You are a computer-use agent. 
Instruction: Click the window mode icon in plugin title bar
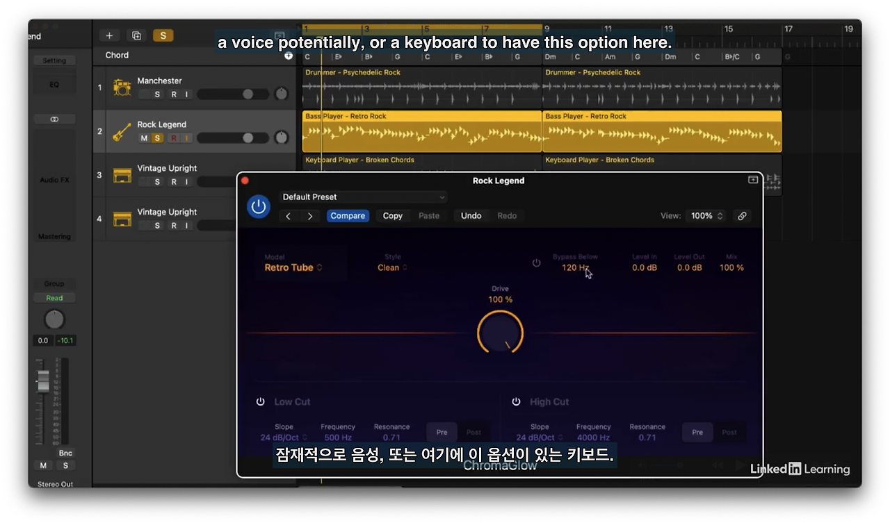pos(753,180)
